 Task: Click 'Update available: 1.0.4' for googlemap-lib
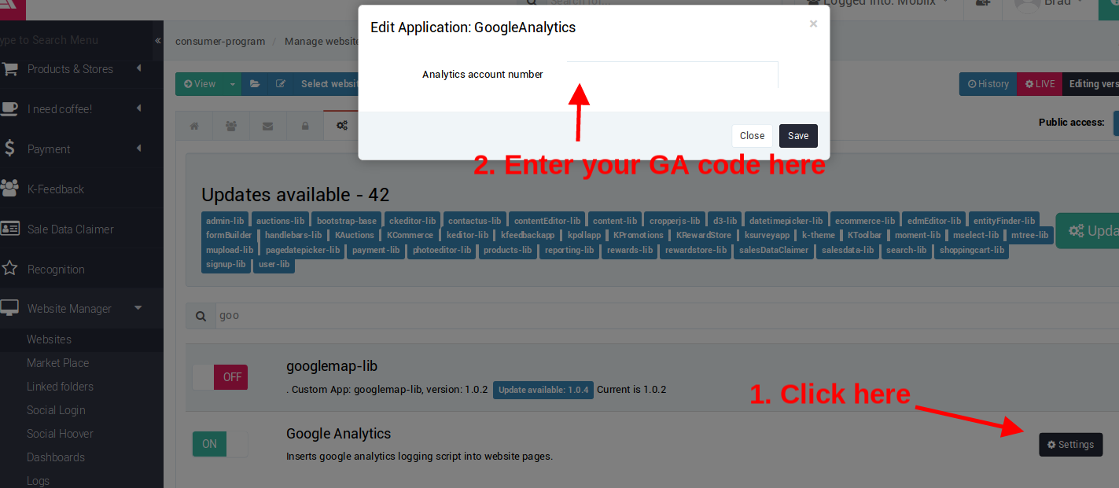[x=543, y=390]
